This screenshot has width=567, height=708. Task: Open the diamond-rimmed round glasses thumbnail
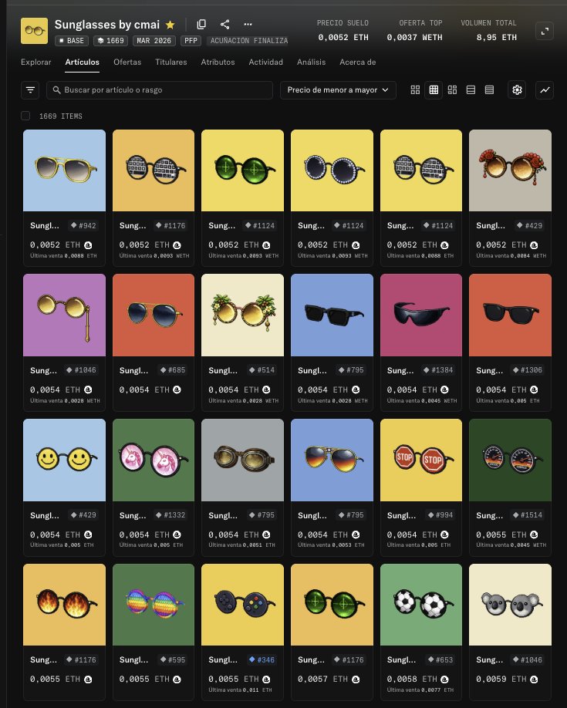point(332,170)
